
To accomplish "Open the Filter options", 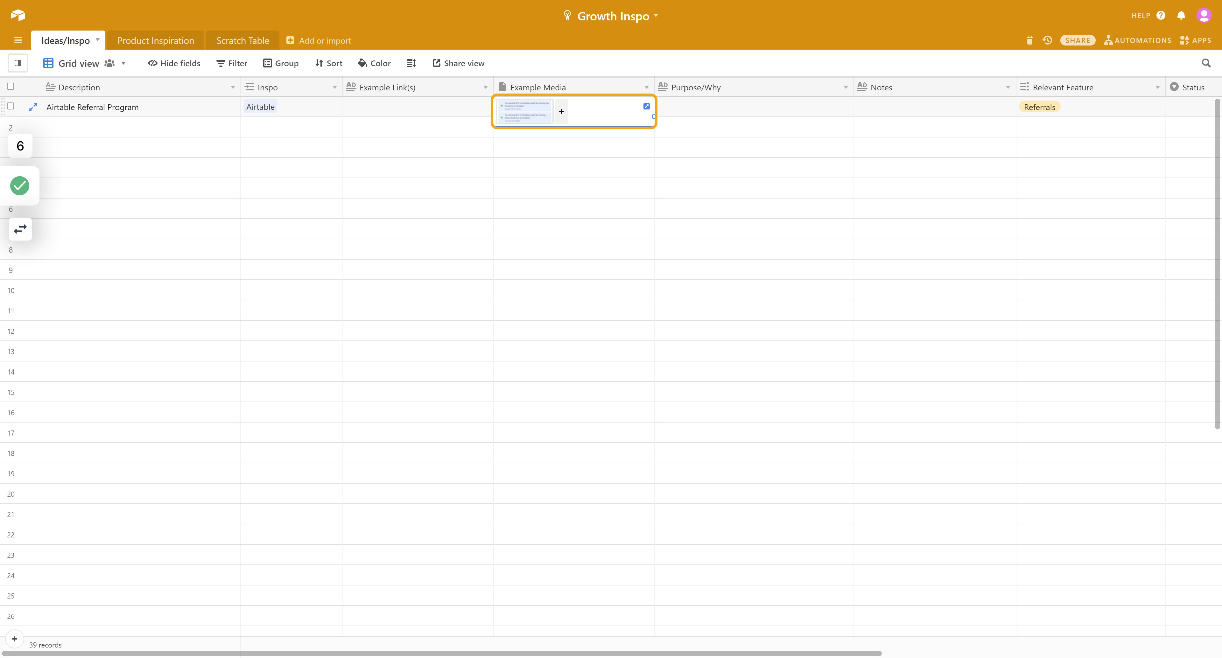I will (x=231, y=63).
